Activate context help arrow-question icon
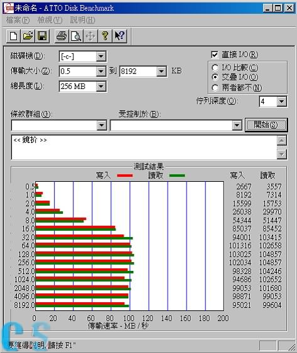 pyautogui.click(x=119, y=36)
